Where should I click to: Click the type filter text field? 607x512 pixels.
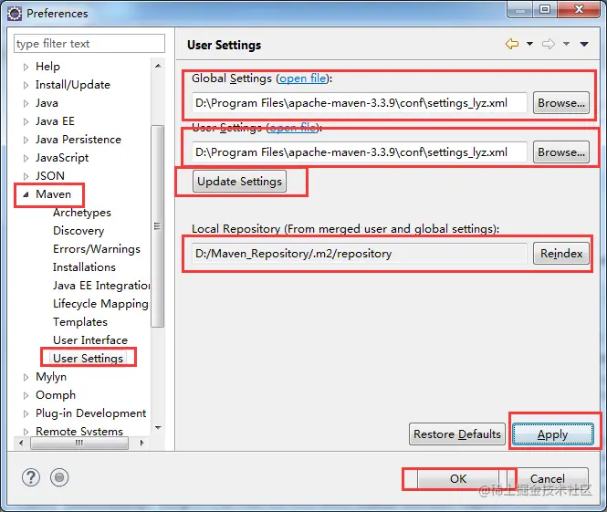click(89, 43)
